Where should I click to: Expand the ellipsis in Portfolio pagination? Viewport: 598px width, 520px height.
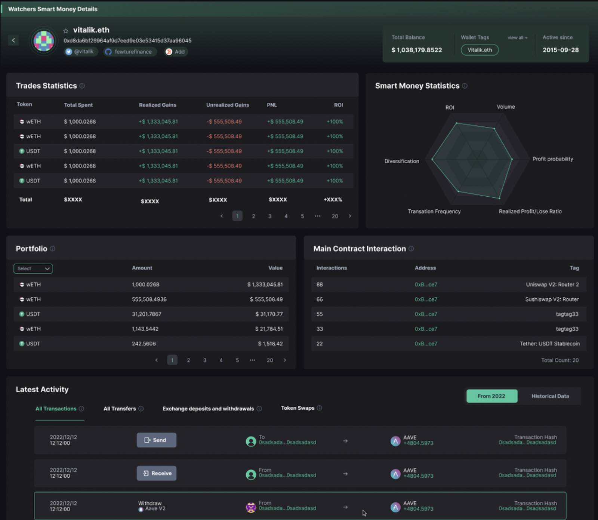point(253,360)
